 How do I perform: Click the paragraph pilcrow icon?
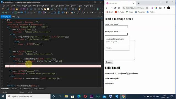[25, 13]
